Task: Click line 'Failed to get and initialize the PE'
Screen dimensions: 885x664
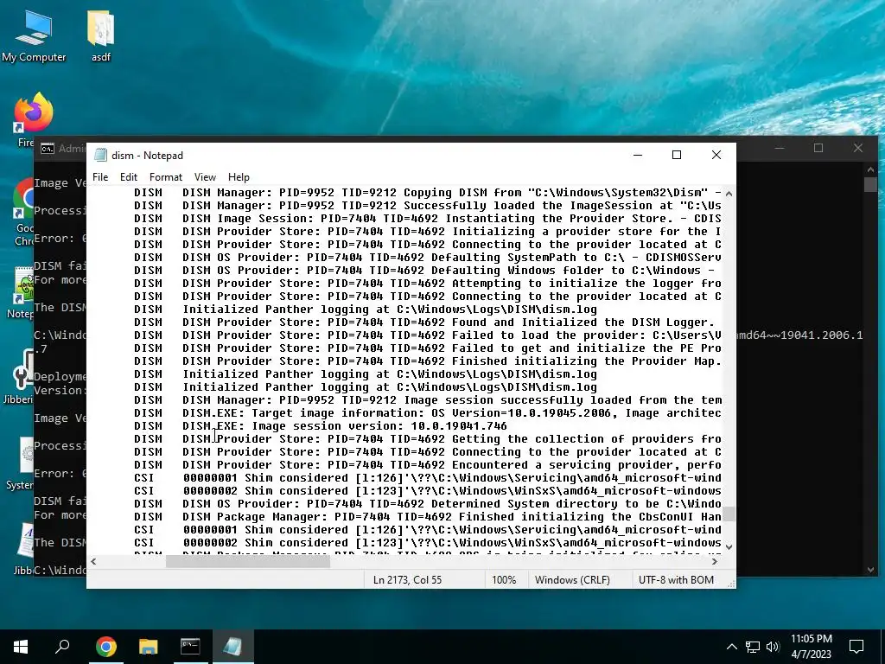Action: [x=451, y=348]
